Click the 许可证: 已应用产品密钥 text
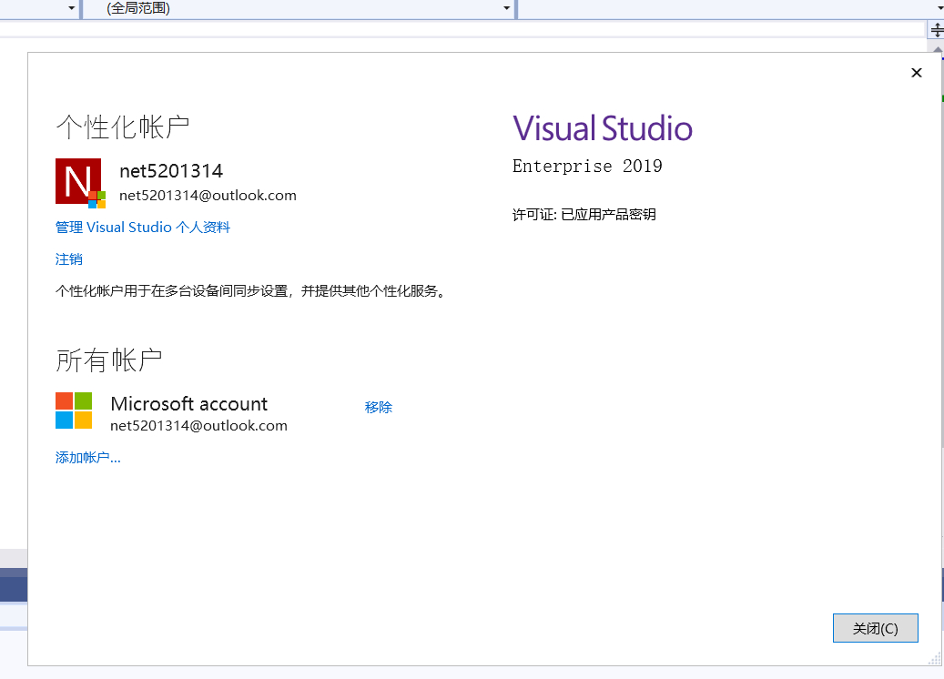Viewport: 944px width, 679px height. pos(584,214)
